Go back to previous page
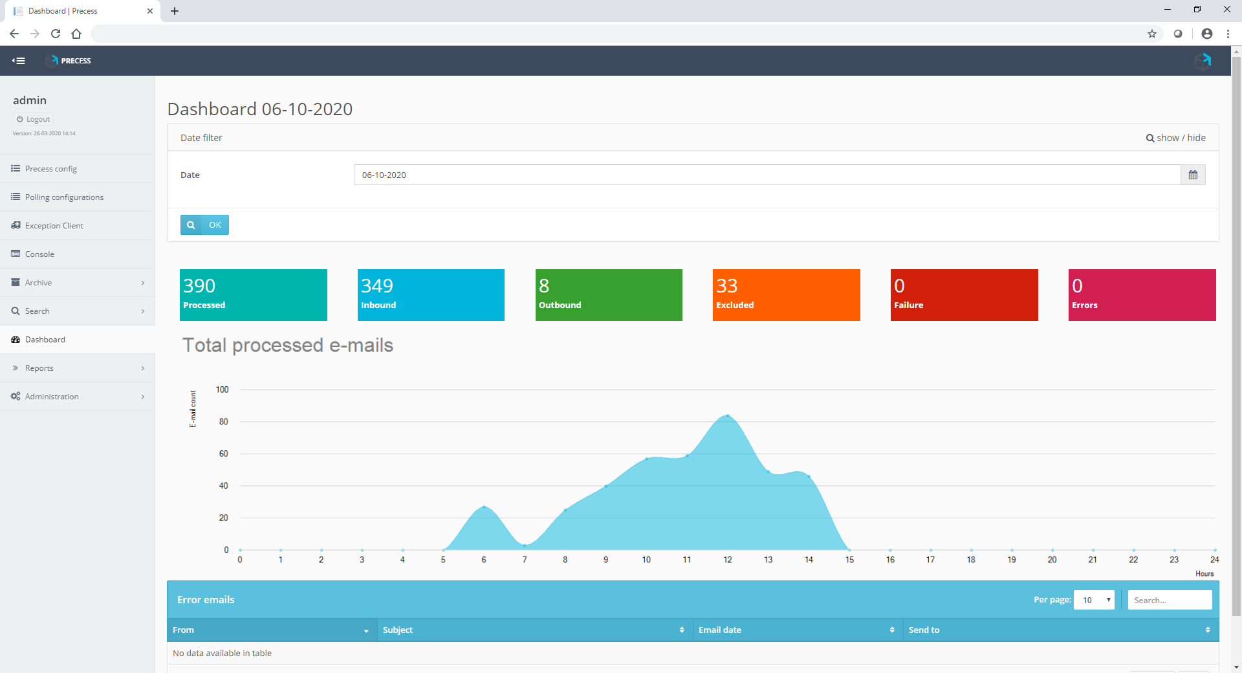1242x673 pixels. [x=14, y=34]
